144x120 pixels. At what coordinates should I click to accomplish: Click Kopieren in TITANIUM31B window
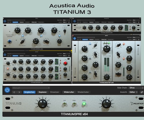point(91,22)
